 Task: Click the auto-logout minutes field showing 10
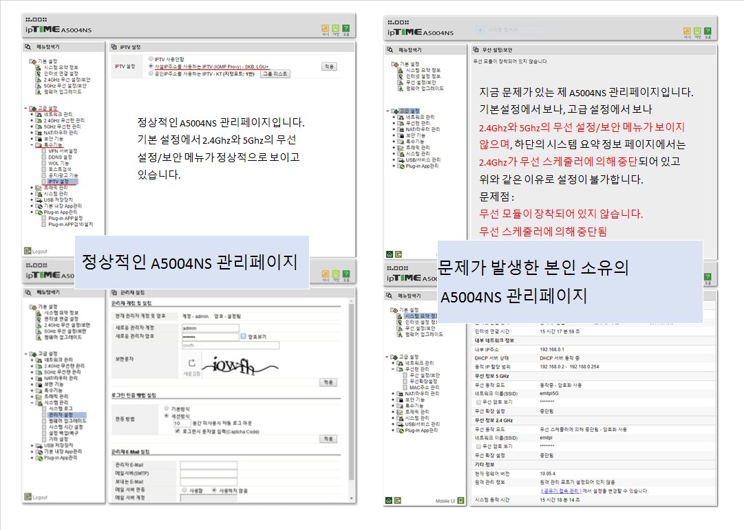[182, 423]
